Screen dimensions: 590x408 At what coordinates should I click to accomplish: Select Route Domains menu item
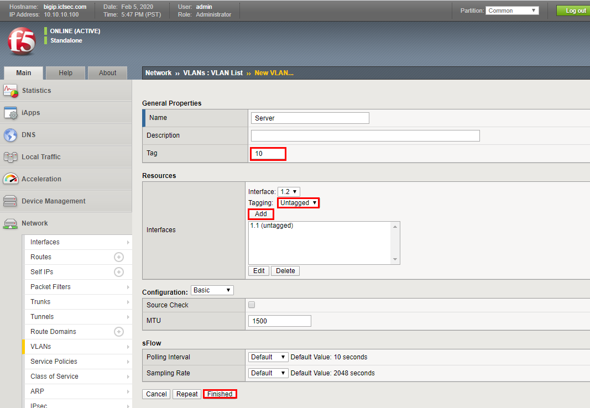53,332
